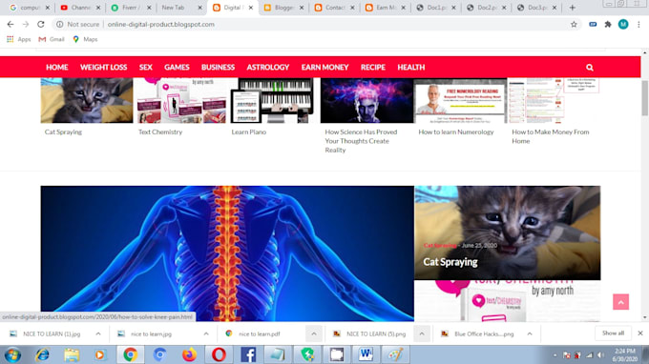Click the Not secure info icon
The height and width of the screenshot is (364, 649).
pyautogui.click(x=59, y=25)
